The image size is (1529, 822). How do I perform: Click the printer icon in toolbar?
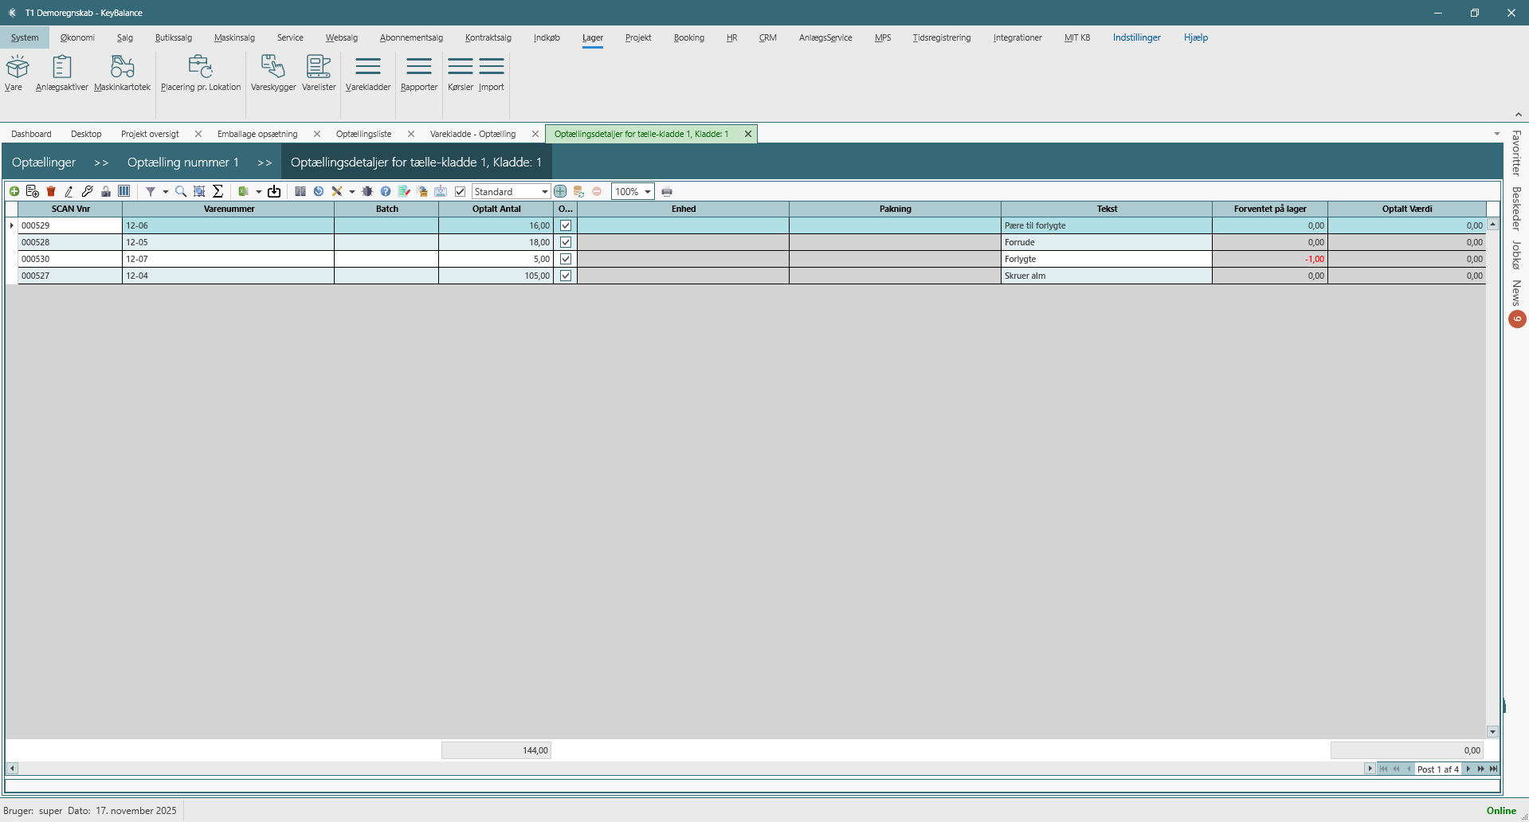[667, 191]
